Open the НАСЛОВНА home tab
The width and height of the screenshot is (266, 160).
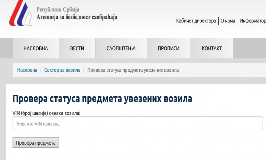[36, 48]
